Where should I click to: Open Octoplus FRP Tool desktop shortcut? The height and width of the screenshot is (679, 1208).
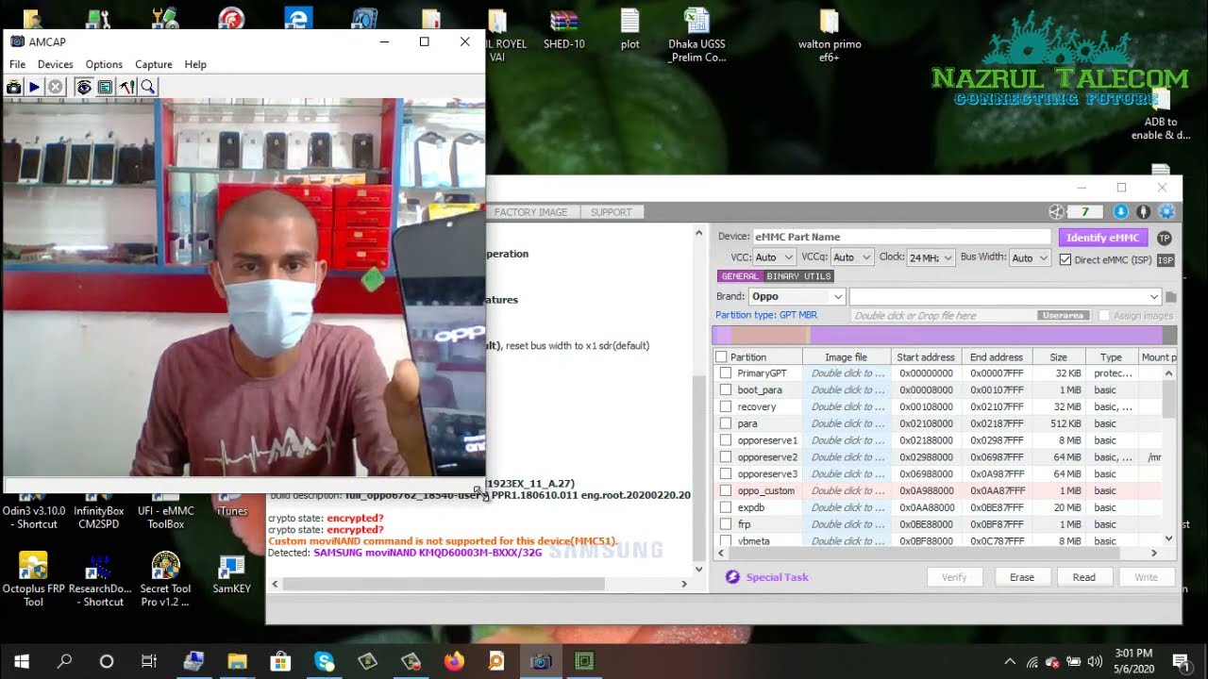coord(33,578)
